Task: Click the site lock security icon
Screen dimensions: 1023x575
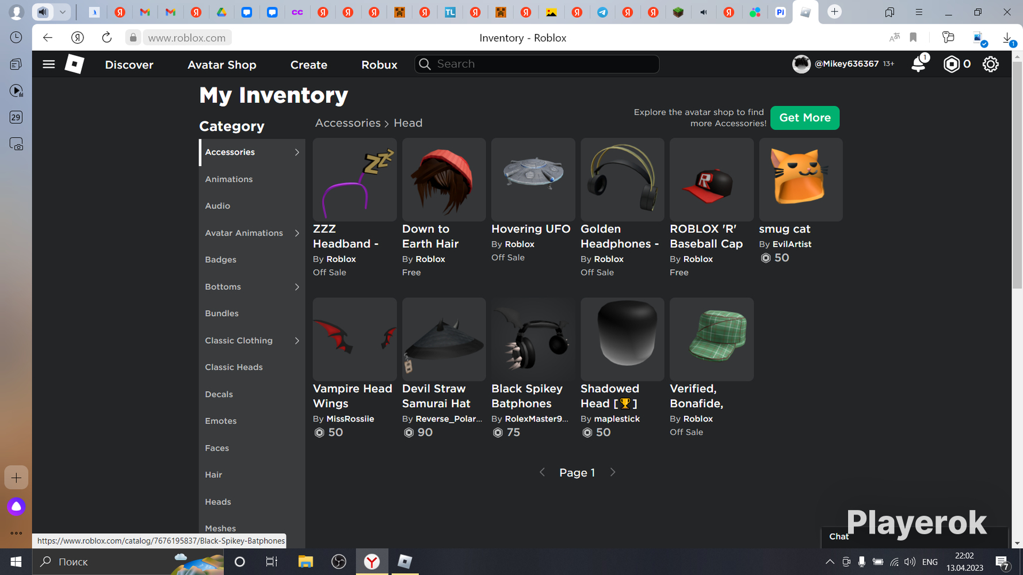Action: 133,38
